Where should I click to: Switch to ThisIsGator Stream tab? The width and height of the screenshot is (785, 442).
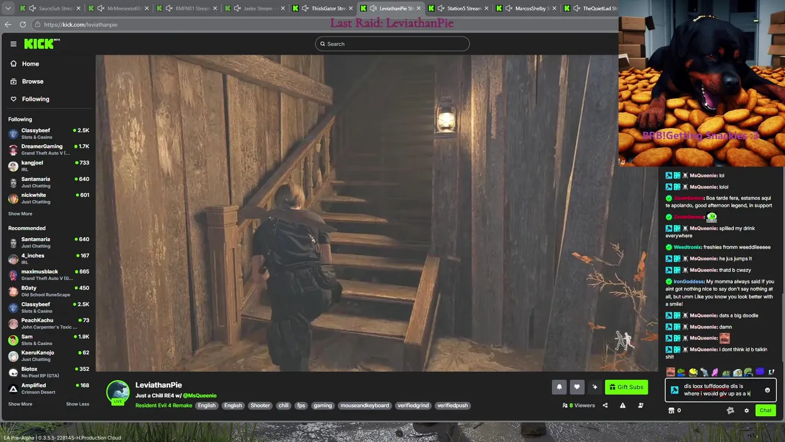[322, 9]
